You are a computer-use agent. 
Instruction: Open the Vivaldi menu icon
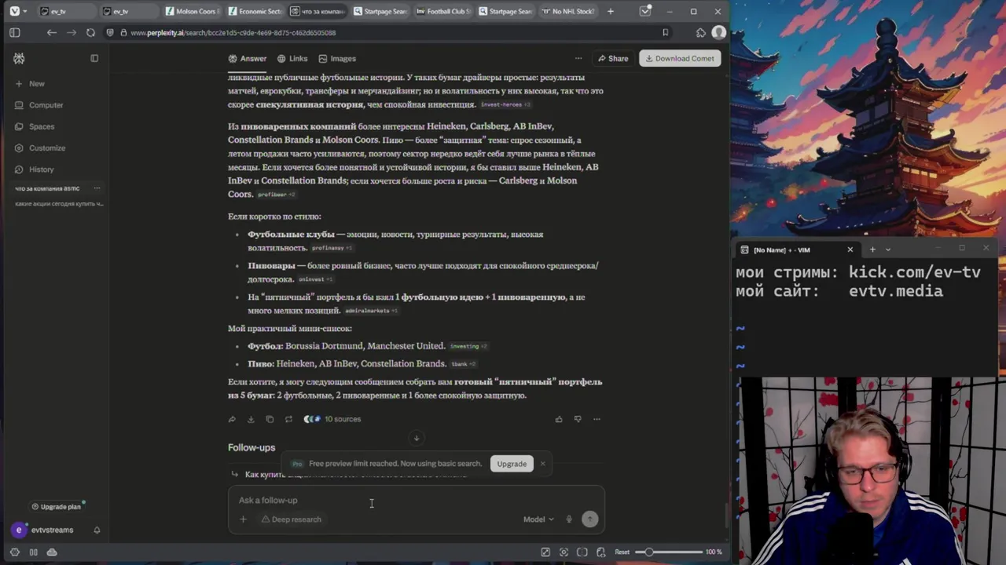(x=14, y=11)
